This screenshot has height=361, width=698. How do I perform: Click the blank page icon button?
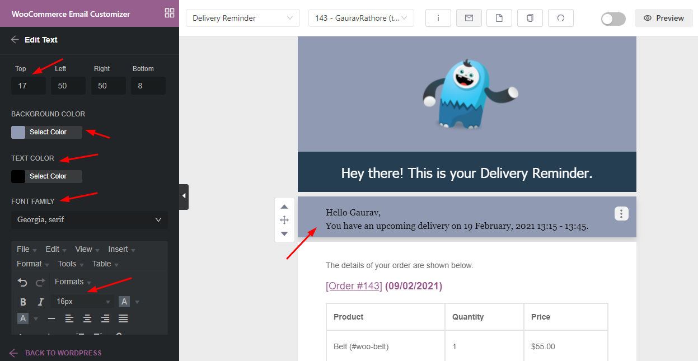pos(499,18)
